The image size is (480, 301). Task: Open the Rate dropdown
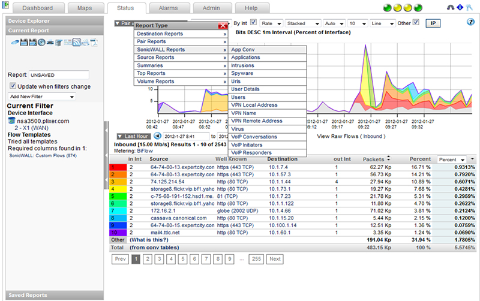coord(272,23)
